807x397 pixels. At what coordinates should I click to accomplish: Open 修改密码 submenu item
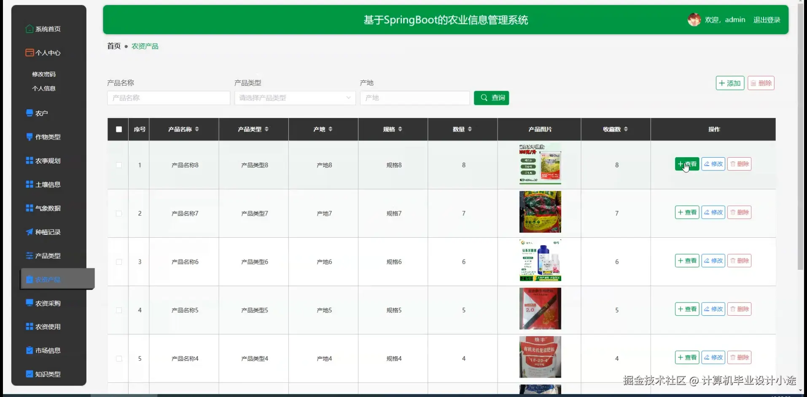click(x=44, y=74)
